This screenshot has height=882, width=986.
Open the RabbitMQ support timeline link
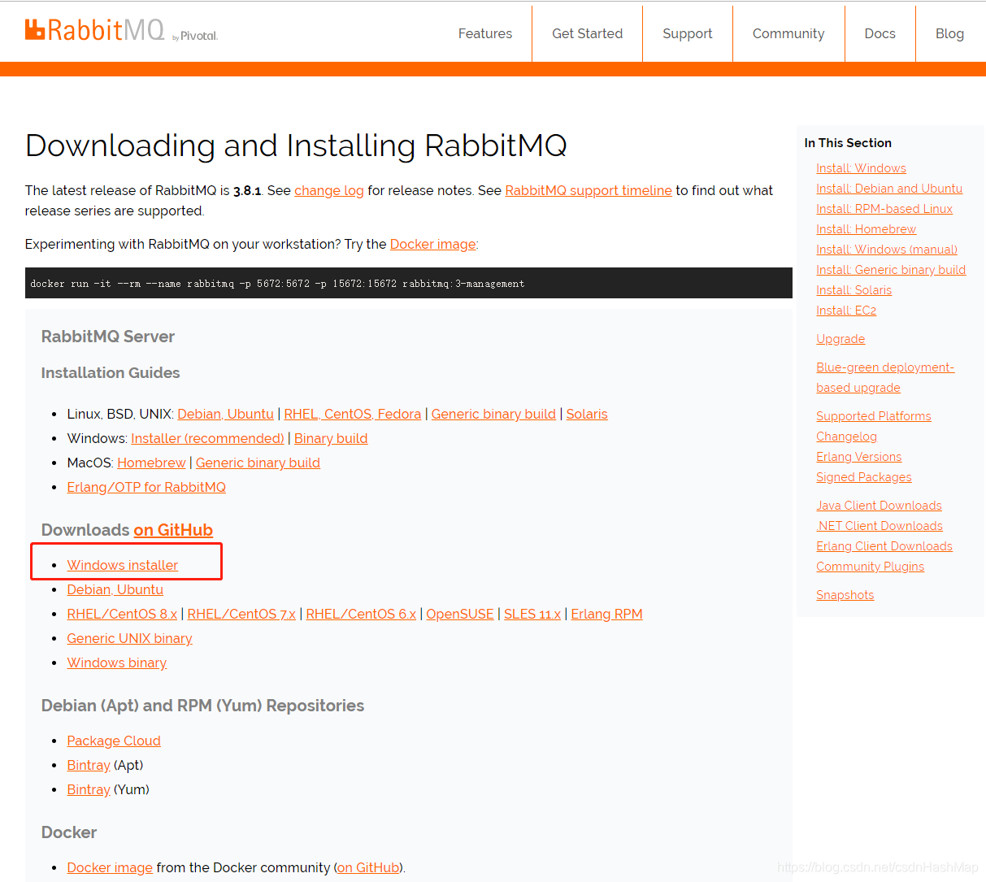[589, 190]
